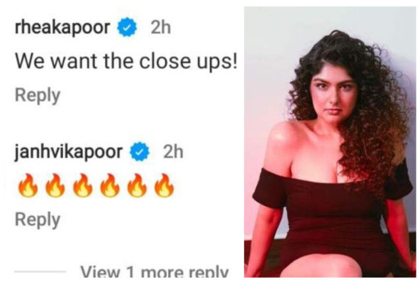Select the second fire emoji in the row
This screenshot has width=419, height=284.
[x=55, y=186]
